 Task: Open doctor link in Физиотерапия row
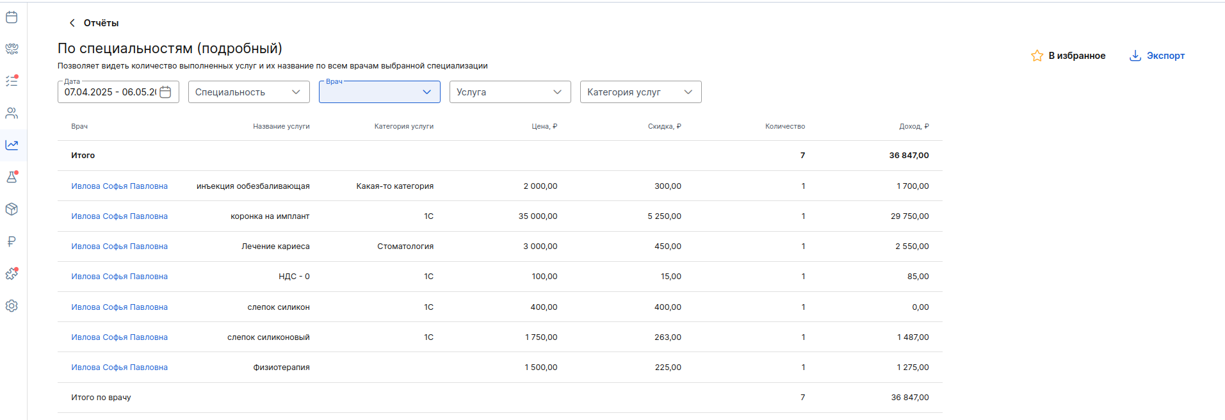pyautogui.click(x=119, y=367)
